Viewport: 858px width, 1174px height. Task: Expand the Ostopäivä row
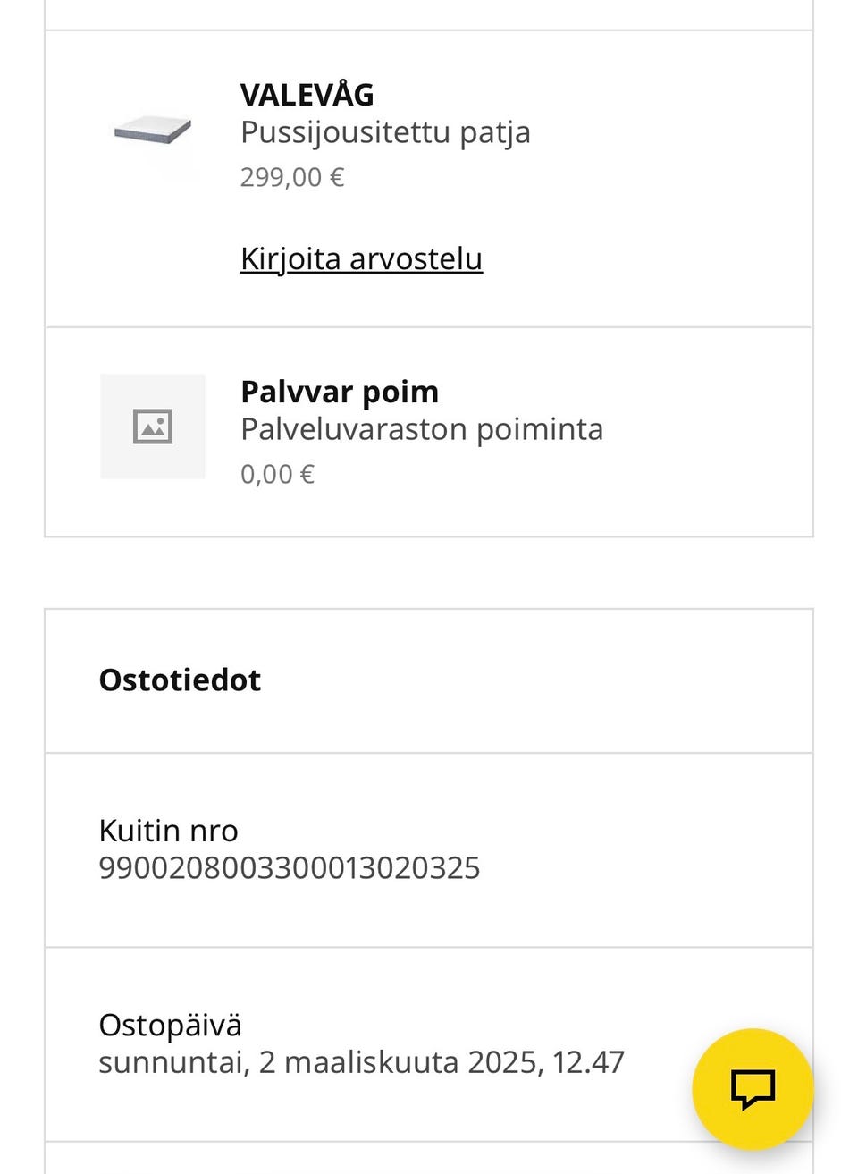tap(429, 1043)
